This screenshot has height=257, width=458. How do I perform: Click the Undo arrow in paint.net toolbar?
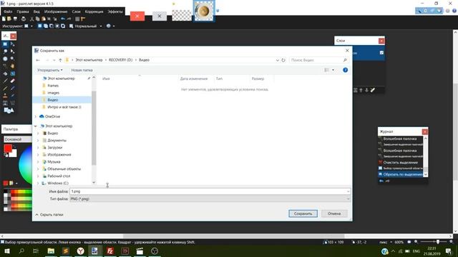(x=63, y=19)
